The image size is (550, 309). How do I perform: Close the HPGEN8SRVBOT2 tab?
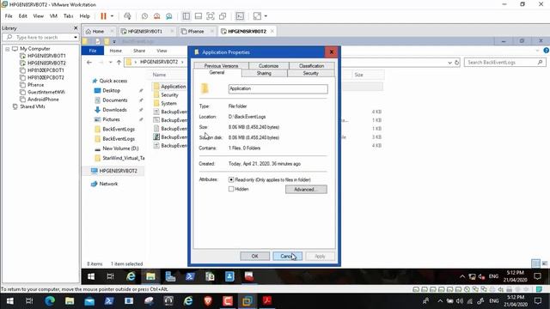point(272,31)
